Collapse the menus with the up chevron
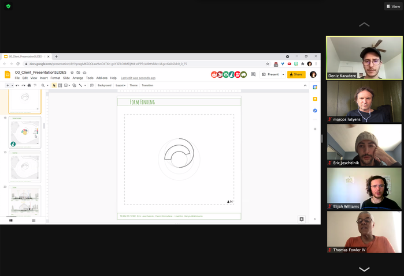The height and width of the screenshot is (276, 404). coord(305,85)
